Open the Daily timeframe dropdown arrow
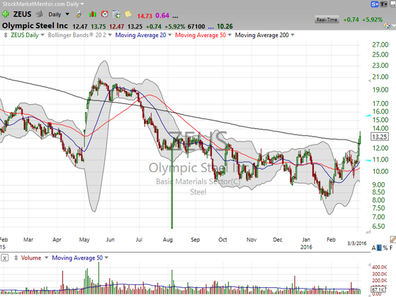The width and height of the screenshot is (396, 297). (x=67, y=14)
